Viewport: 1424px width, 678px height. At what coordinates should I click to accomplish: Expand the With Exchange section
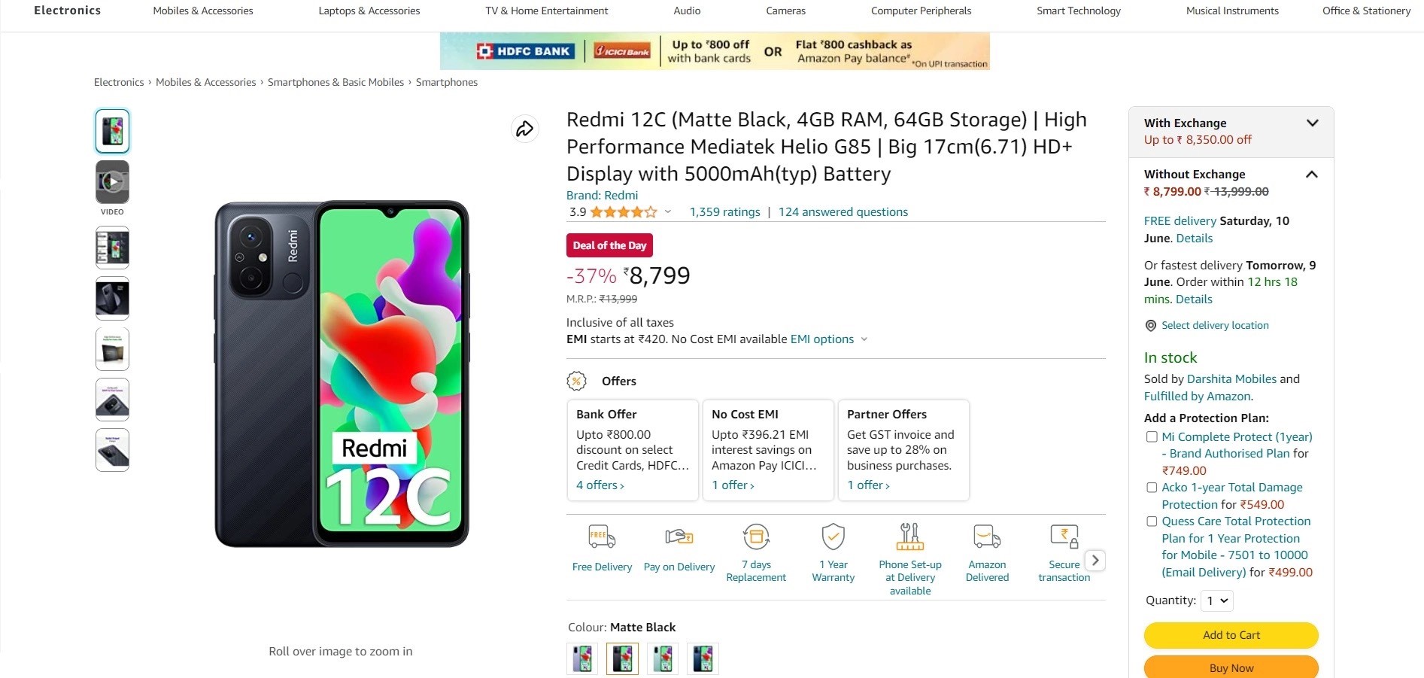1312,123
